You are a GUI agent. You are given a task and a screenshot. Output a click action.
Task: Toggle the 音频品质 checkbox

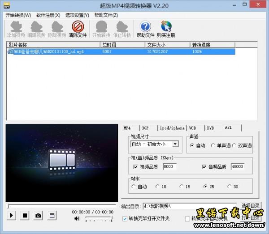click(204, 166)
